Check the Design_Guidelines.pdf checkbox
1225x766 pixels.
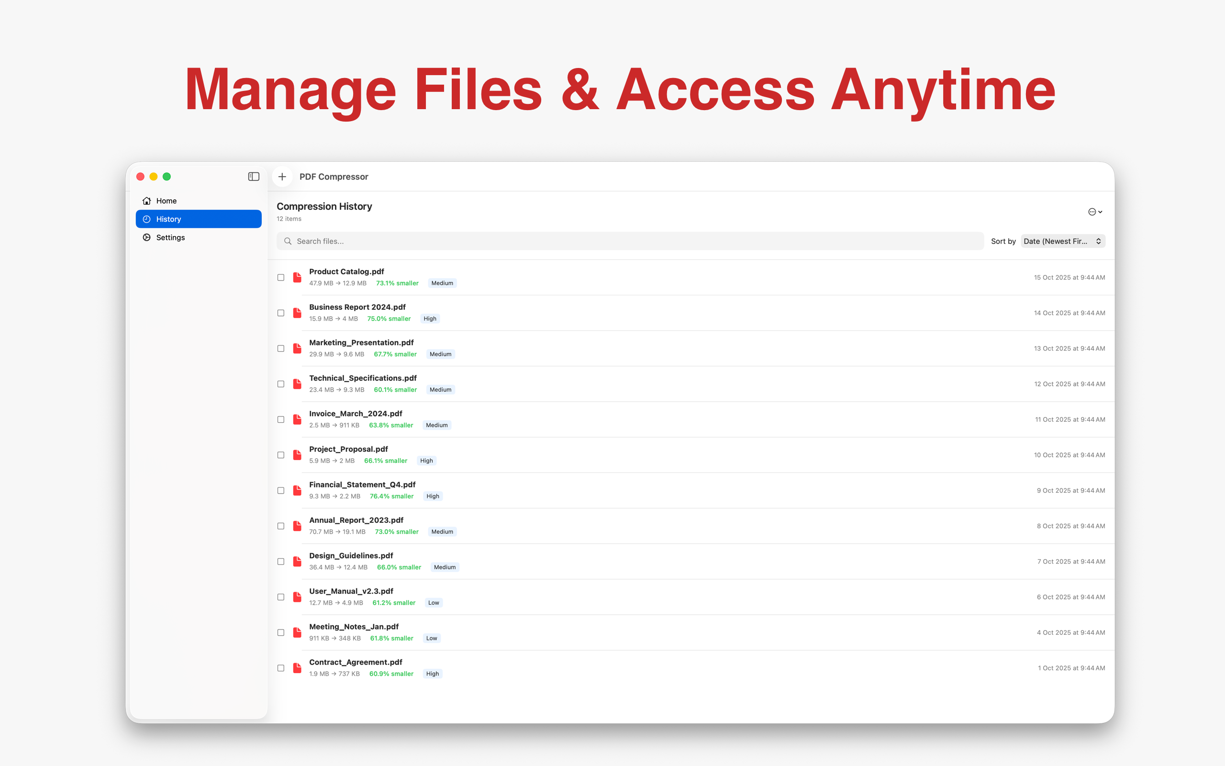click(x=281, y=561)
